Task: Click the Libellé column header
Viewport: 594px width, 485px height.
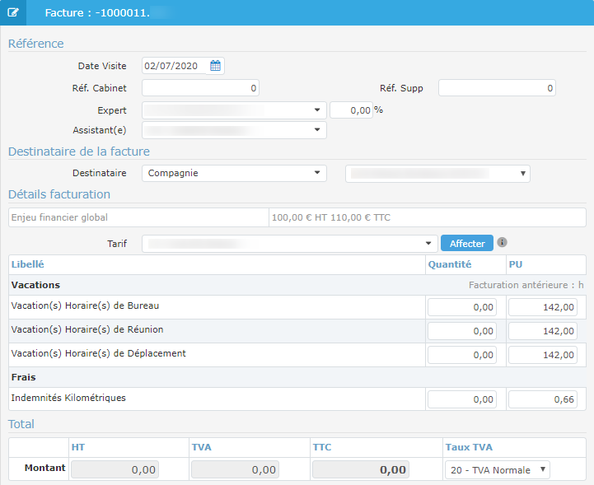Action: pos(28,264)
